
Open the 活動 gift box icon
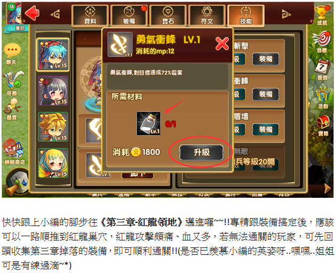pos(323,98)
